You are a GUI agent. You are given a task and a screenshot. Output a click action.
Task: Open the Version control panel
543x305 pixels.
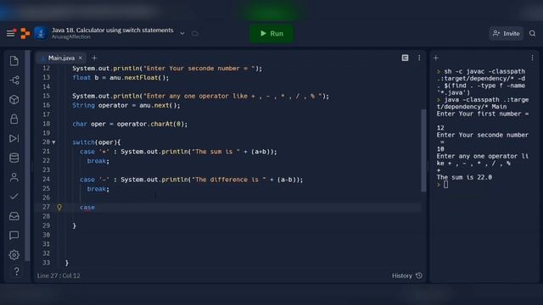click(x=14, y=80)
